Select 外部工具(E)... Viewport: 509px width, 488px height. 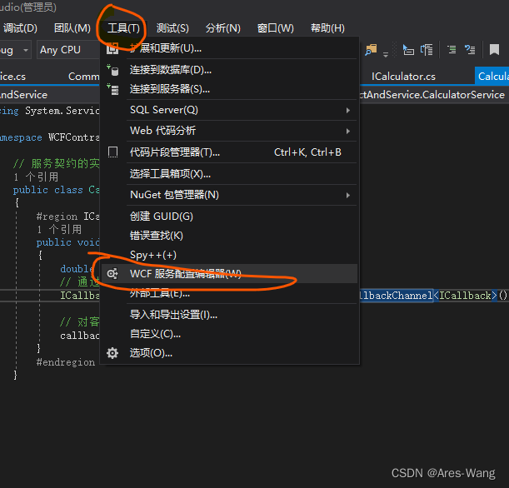[229, 293]
